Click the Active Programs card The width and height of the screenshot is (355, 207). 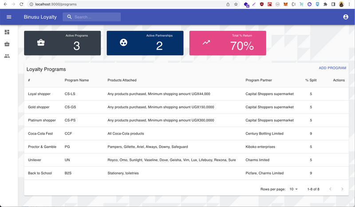coord(62,43)
